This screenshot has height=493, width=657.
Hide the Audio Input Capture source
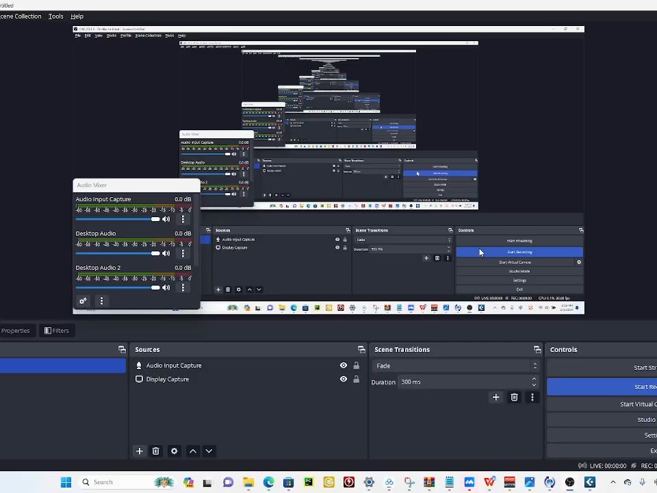[x=344, y=366]
